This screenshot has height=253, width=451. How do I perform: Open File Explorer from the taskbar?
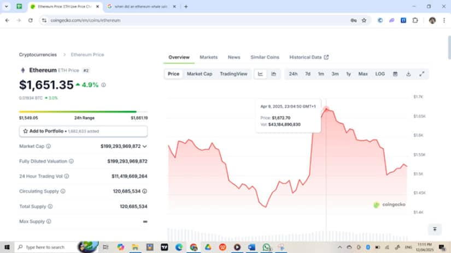(x=135, y=247)
